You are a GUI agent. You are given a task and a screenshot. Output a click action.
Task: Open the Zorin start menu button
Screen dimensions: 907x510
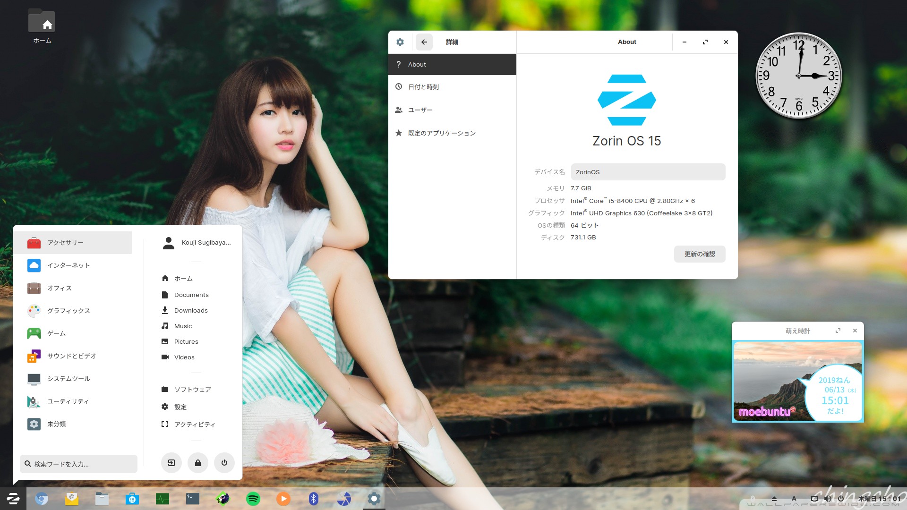coord(13,499)
